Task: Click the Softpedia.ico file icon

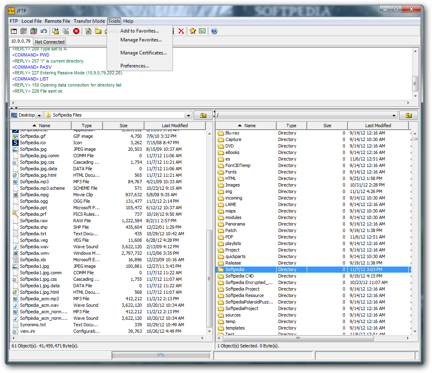Action: point(15,143)
